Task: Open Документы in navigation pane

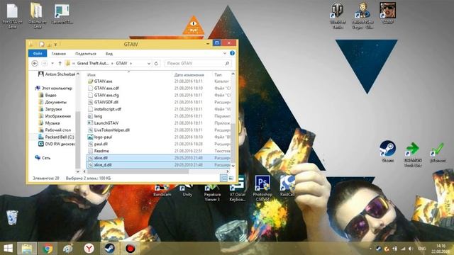Action: click(52, 102)
